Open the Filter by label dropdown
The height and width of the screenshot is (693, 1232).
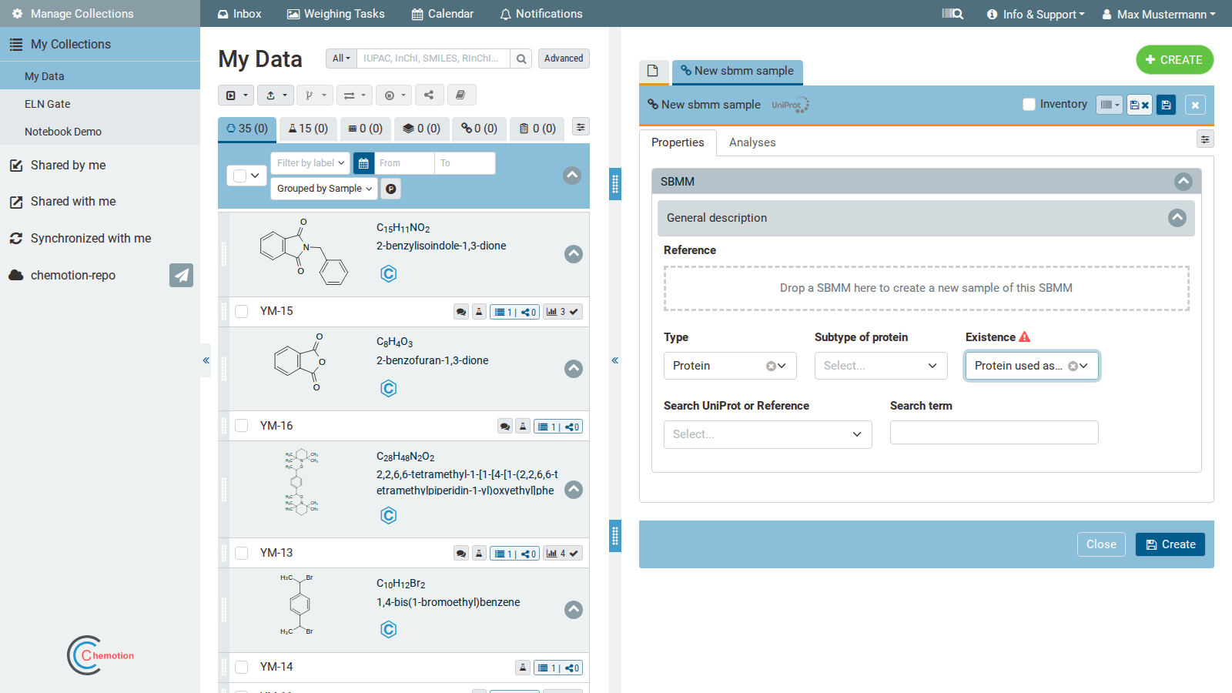click(x=310, y=163)
